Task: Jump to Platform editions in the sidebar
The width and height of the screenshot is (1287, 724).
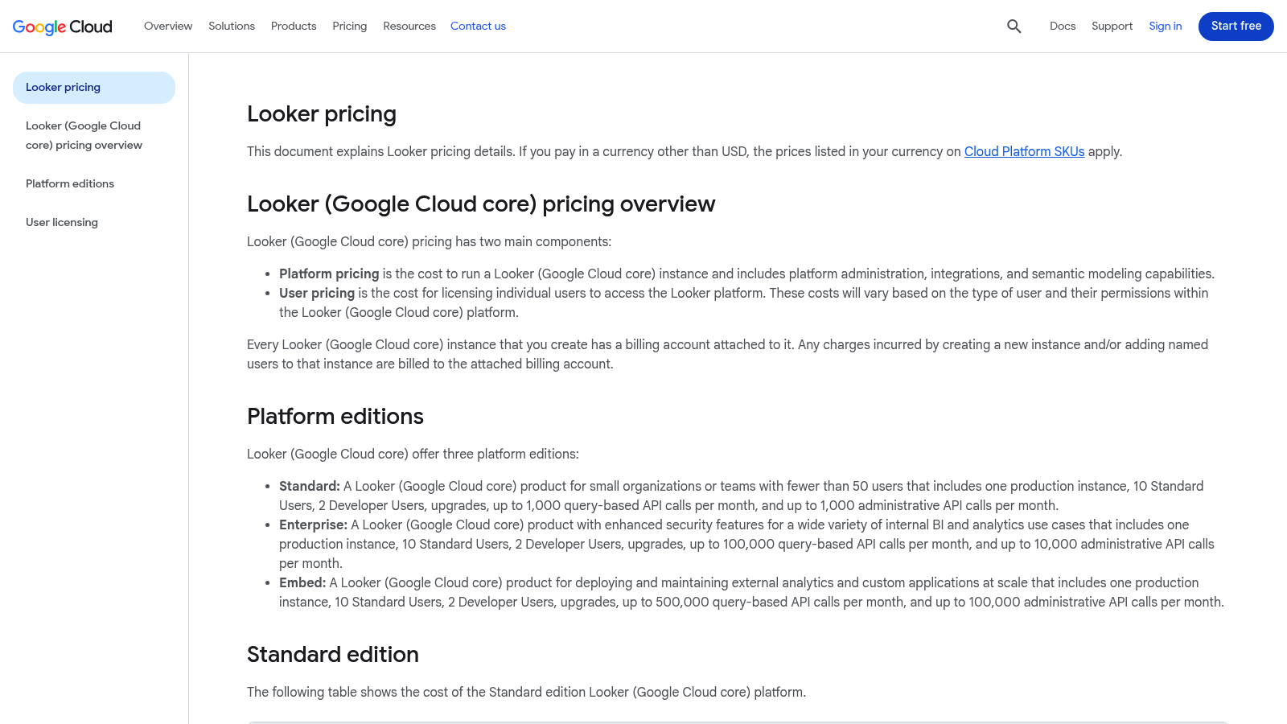Action: click(x=70, y=183)
